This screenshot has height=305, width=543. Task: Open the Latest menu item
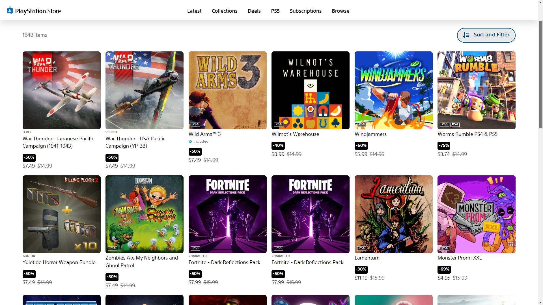coord(194,11)
